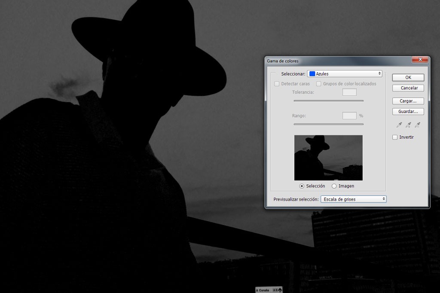Screen dimensions: 440x293
Task: Click the Tolerancia value field
Action: [349, 92]
